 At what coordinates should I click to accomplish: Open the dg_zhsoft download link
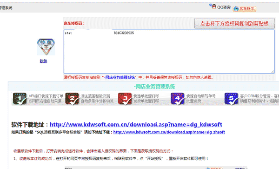169,132
